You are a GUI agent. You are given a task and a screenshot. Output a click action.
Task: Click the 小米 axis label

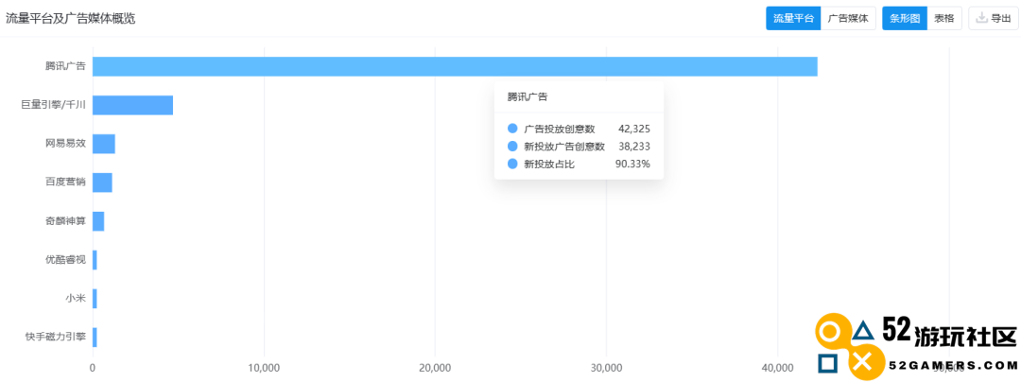[76, 299]
